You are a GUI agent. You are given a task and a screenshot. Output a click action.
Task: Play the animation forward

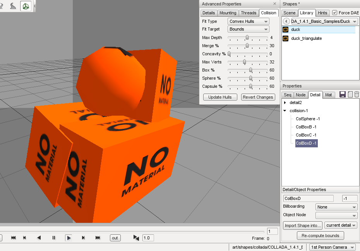coord(69,238)
